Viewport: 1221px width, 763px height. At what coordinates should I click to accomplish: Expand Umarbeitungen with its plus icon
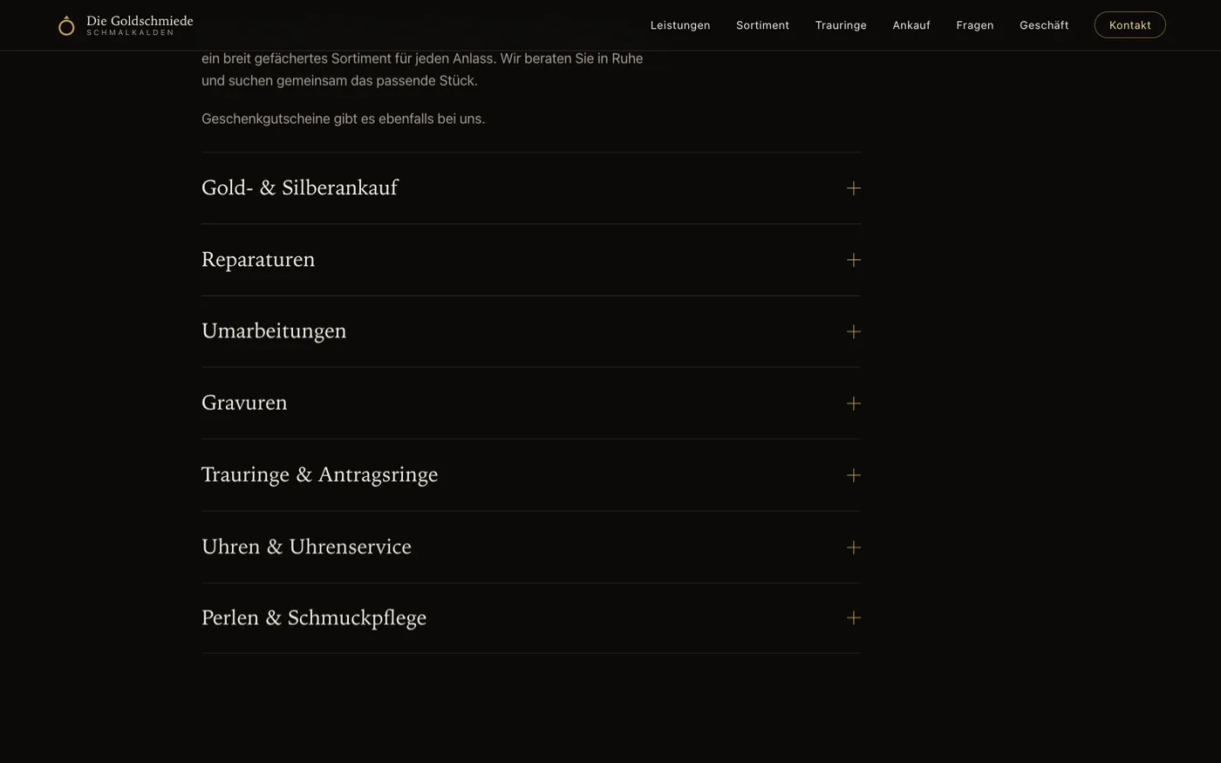[x=853, y=331]
